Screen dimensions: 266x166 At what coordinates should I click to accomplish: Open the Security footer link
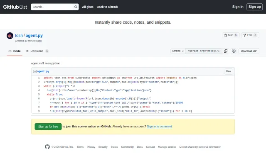pos(103,147)
